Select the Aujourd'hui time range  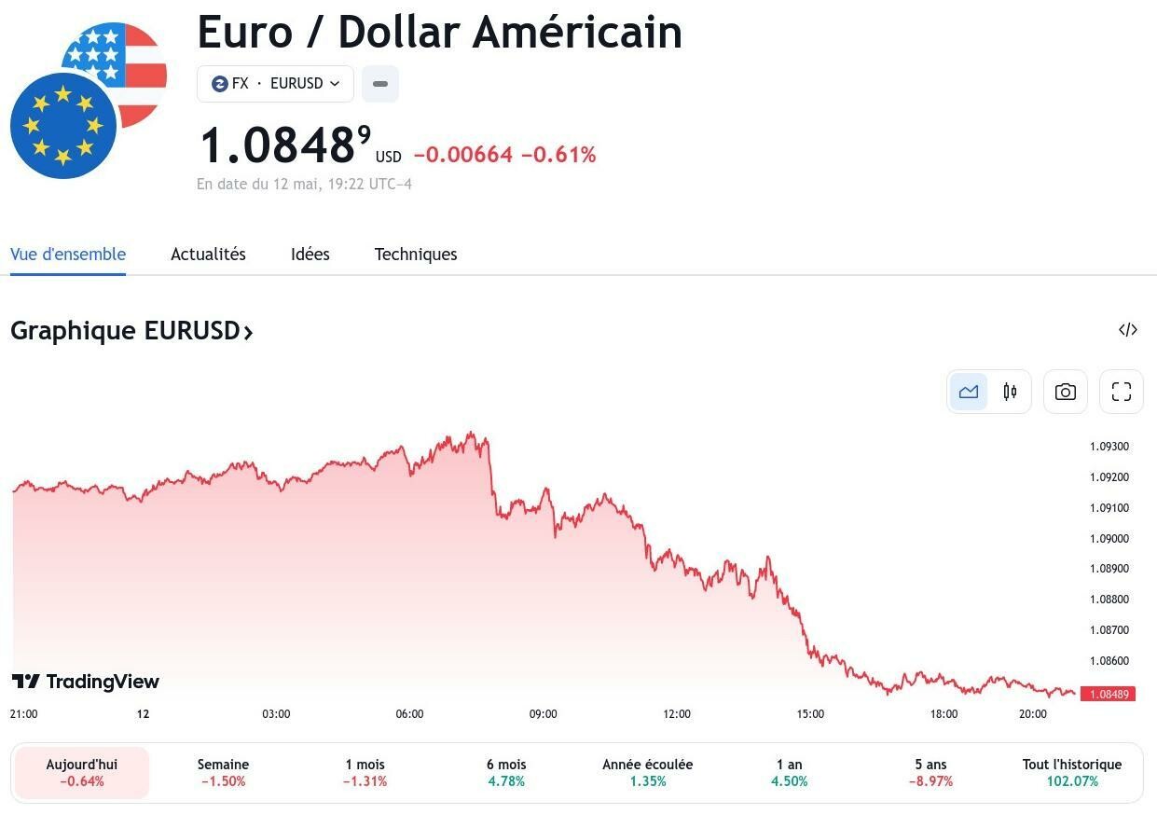[82, 772]
